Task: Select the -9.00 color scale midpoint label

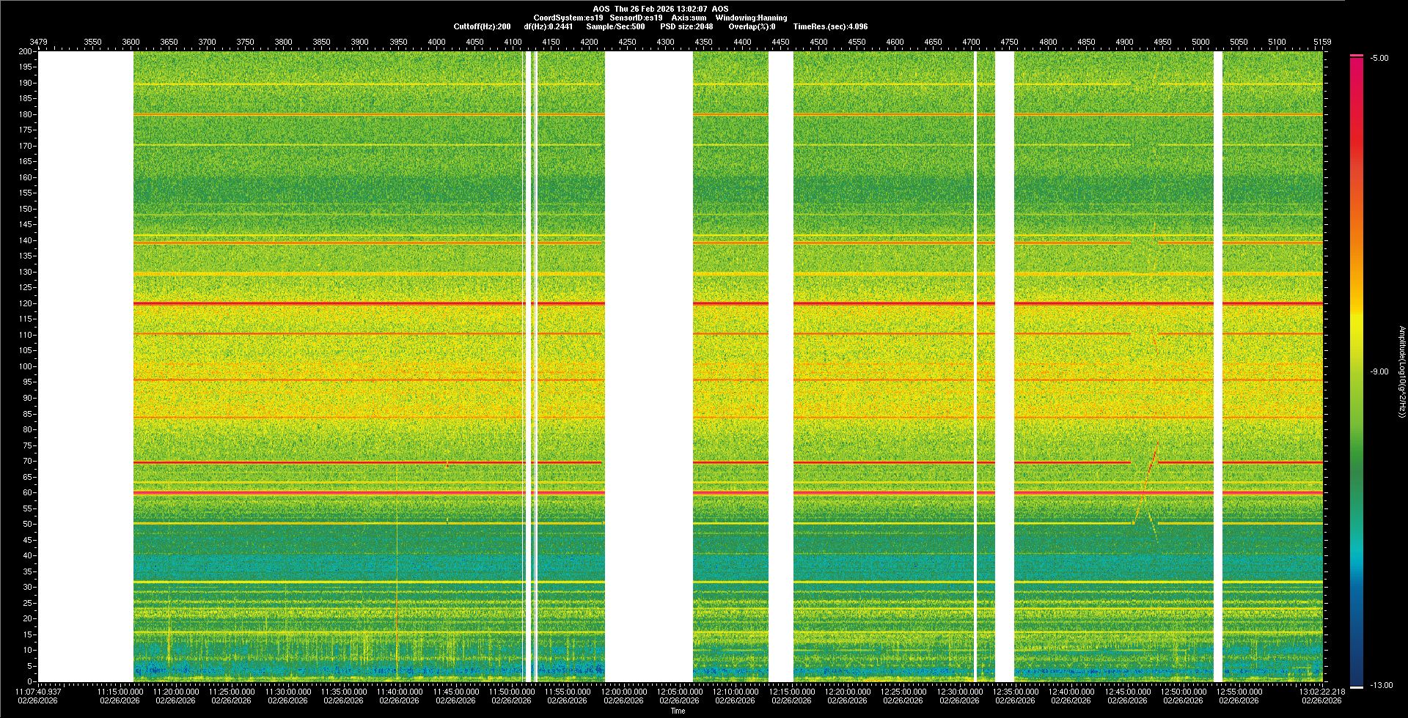Action: coord(1379,371)
